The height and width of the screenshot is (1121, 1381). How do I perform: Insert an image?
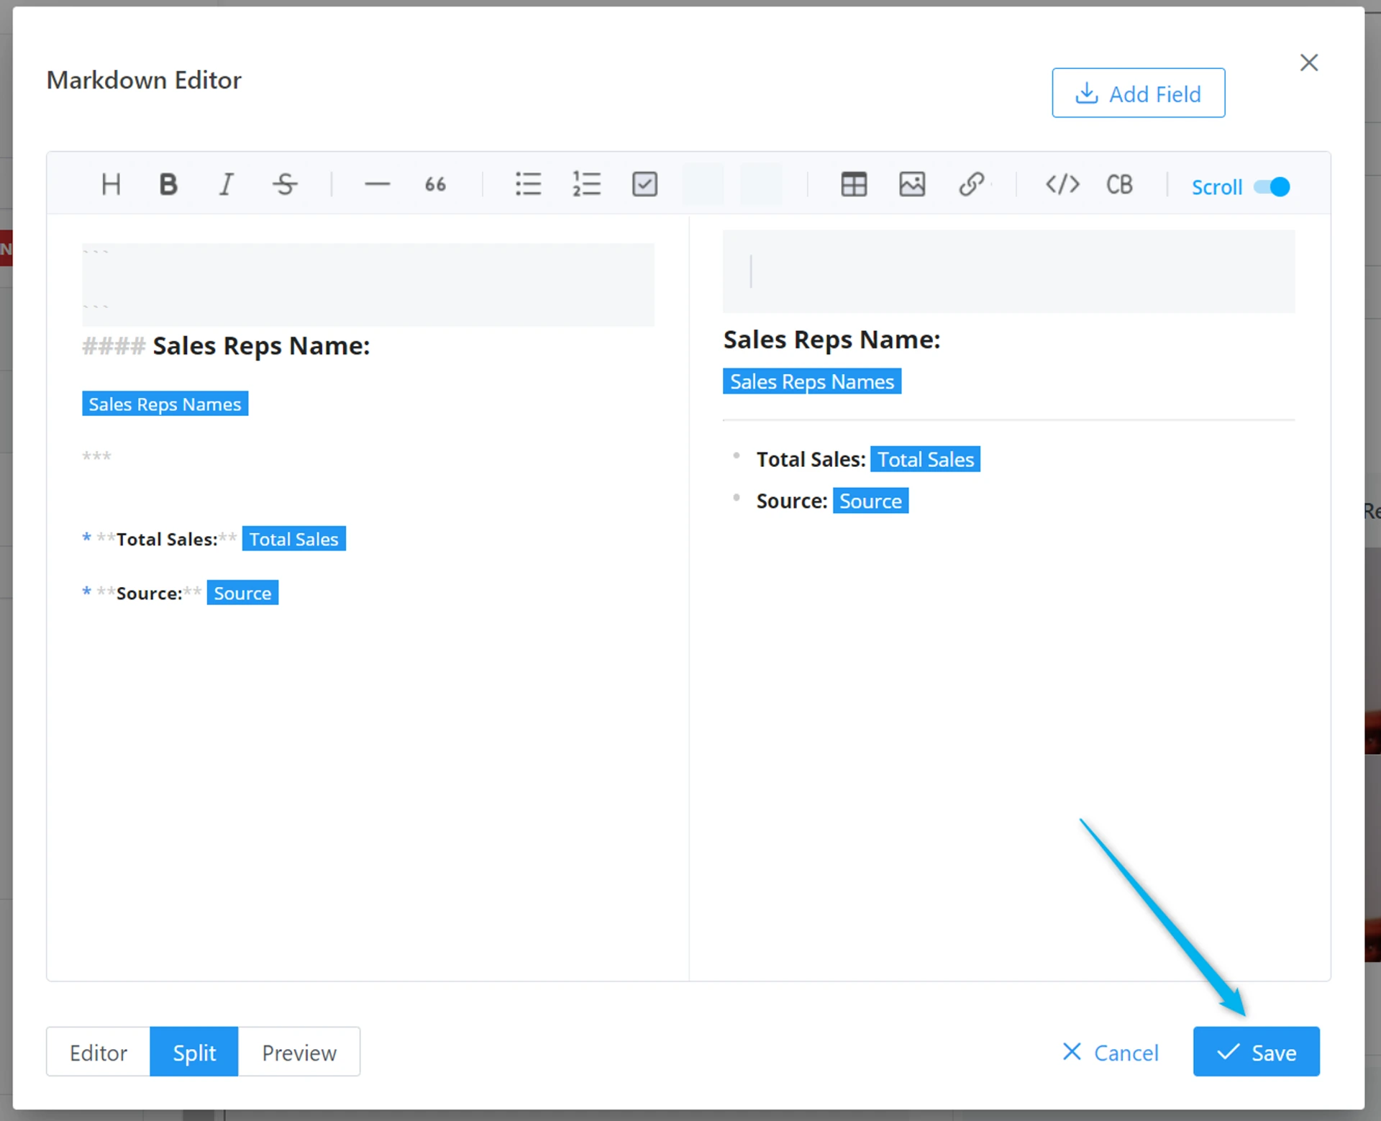coord(912,185)
